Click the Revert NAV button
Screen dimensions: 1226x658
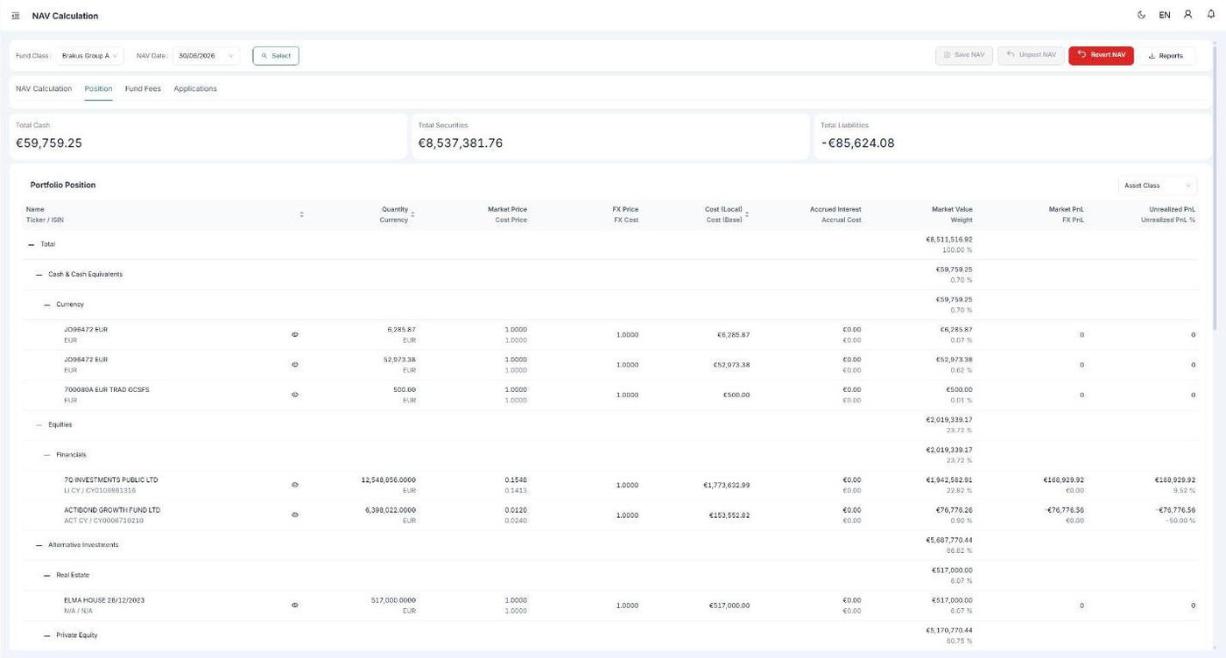coord(1101,55)
